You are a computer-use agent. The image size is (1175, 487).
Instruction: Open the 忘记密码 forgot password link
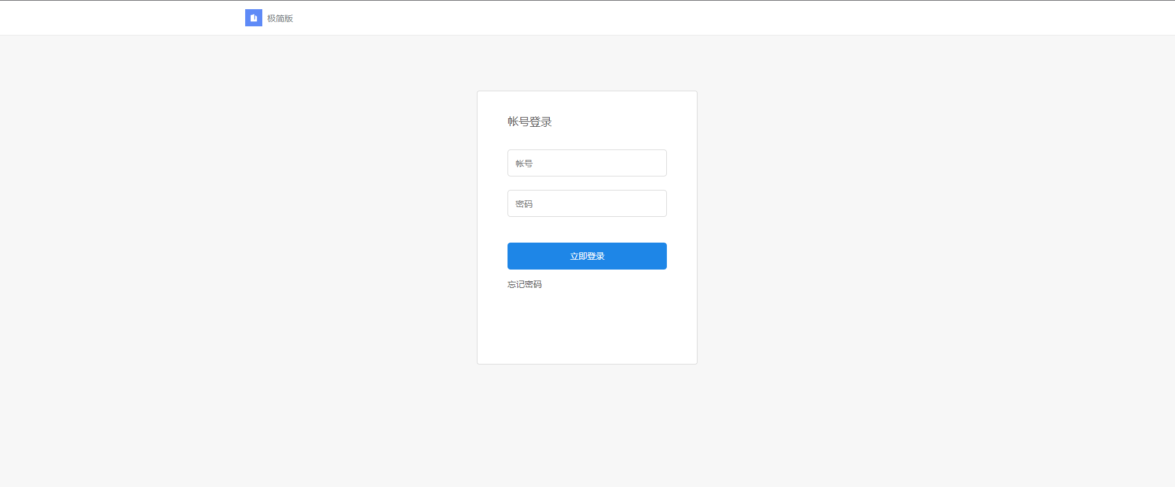(524, 284)
